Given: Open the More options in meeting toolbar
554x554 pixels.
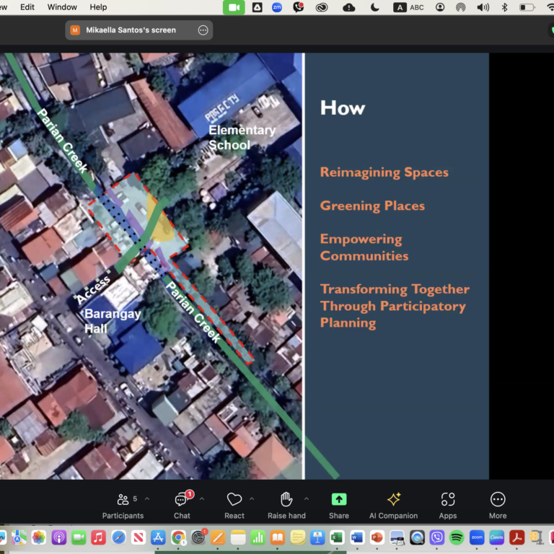Looking at the screenshot, I should pyautogui.click(x=498, y=506).
